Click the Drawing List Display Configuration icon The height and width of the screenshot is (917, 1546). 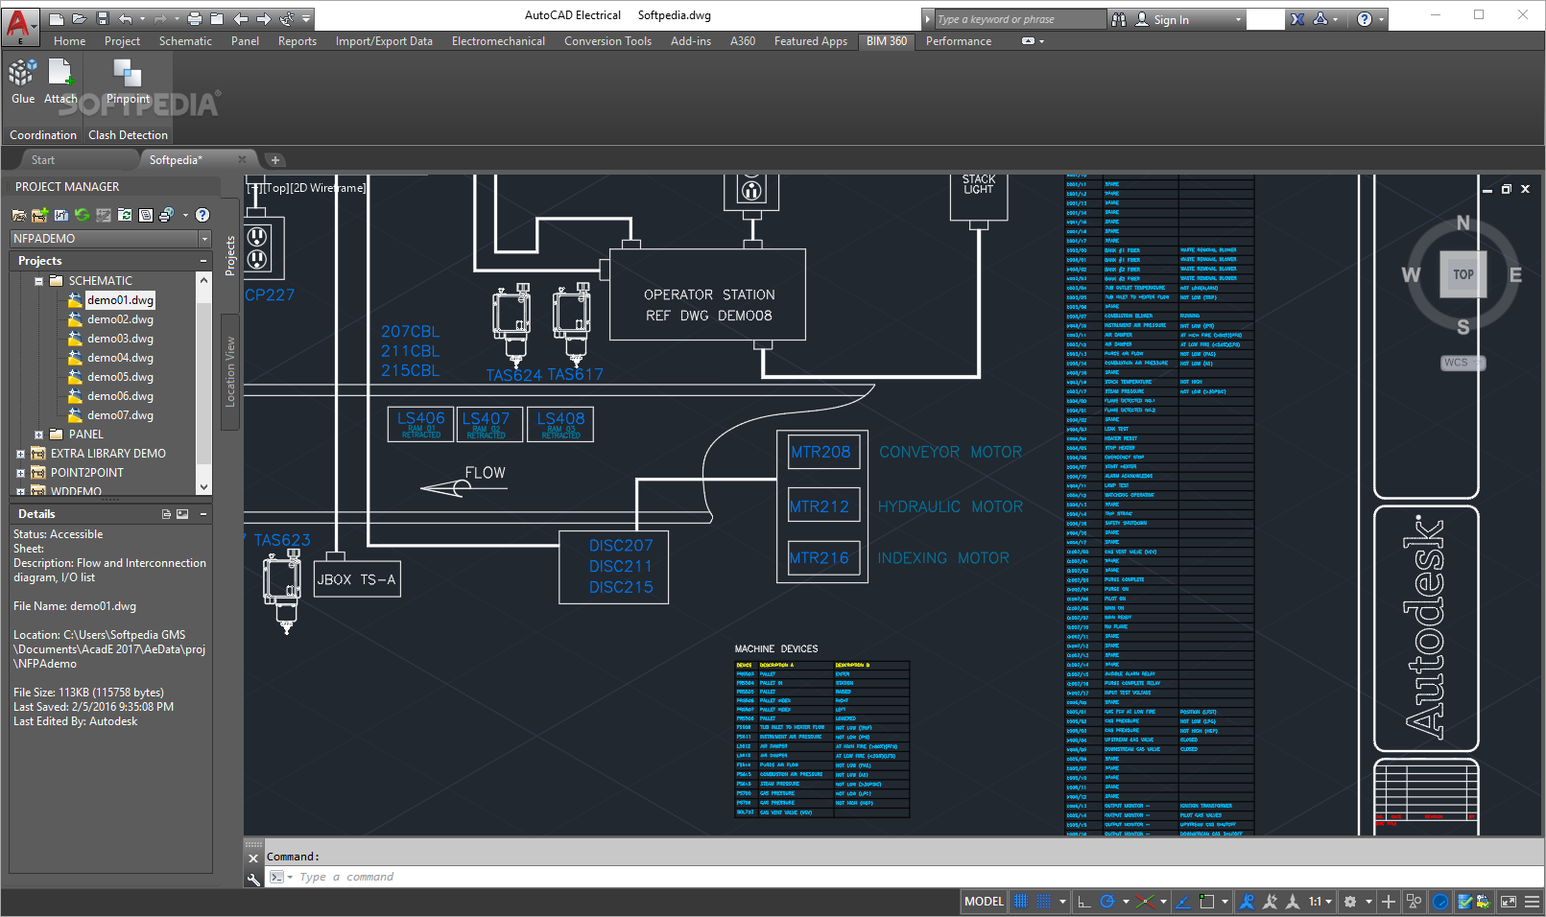pyautogui.click(x=146, y=215)
